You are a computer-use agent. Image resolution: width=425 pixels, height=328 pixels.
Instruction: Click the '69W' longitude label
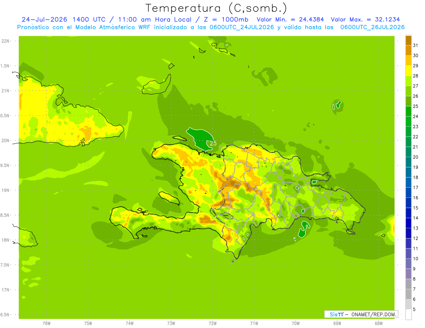click(x=337, y=323)
